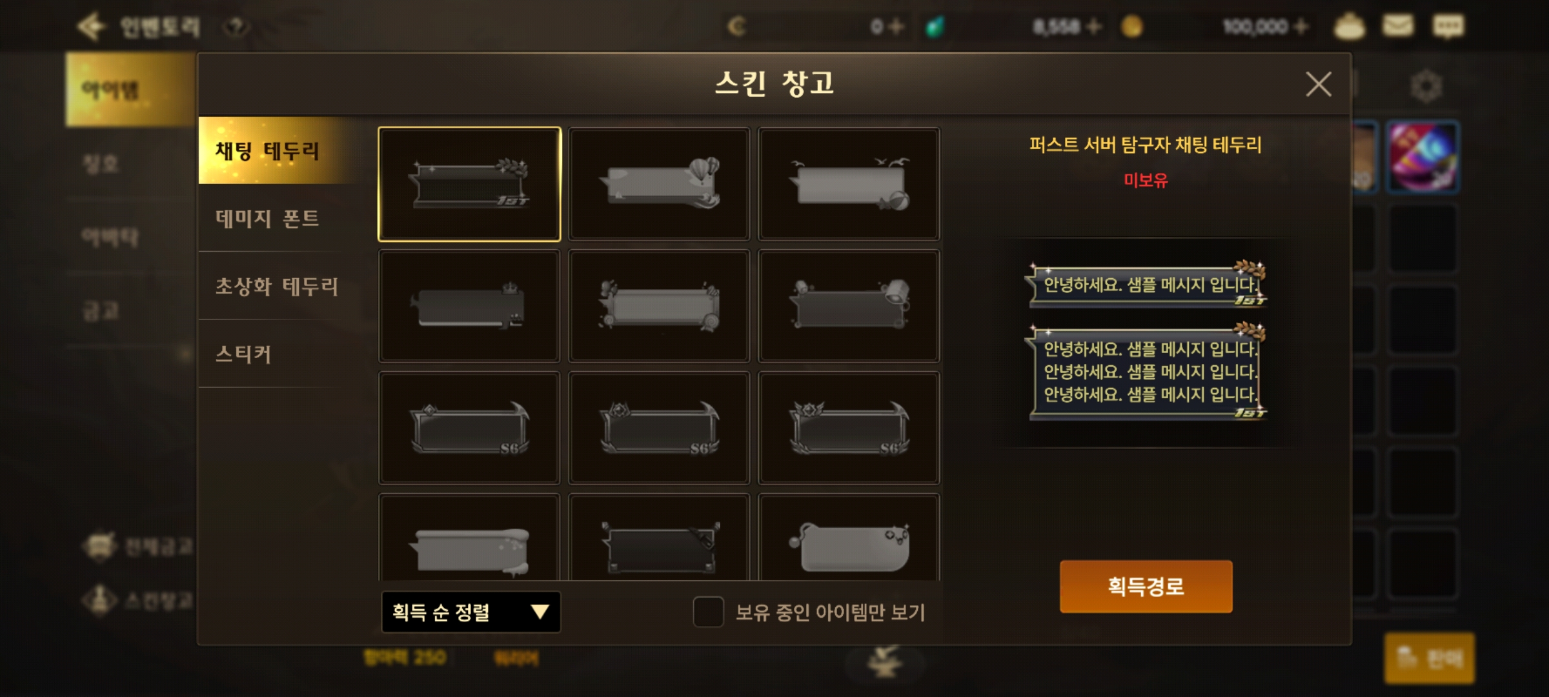Screen dimensions: 1549x697
Task: Close the 스킨 창고 dialog
Action: [x=1318, y=85]
